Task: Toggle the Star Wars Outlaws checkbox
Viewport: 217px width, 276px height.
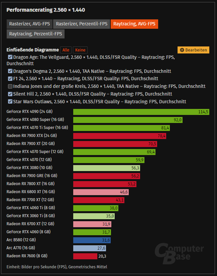Action: coord(10,102)
